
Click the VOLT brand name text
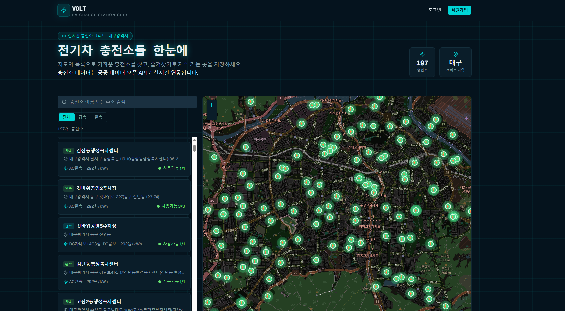click(79, 9)
